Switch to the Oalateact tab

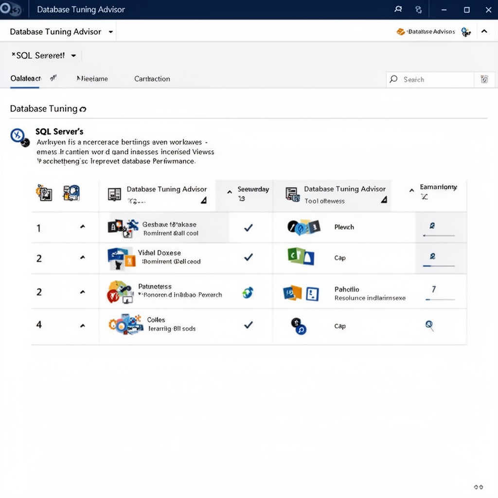(25, 78)
